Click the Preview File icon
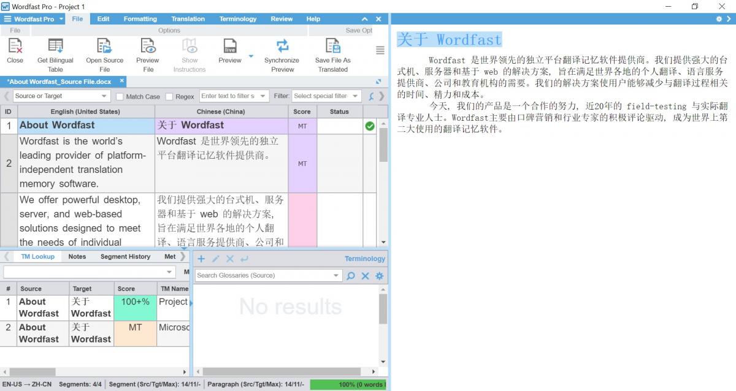This screenshot has height=391, width=736. (148, 46)
